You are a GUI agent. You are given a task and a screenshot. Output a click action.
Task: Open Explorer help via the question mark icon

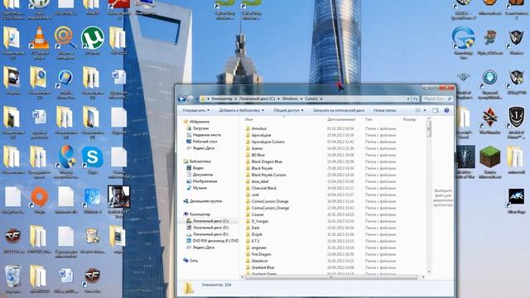tap(446, 110)
